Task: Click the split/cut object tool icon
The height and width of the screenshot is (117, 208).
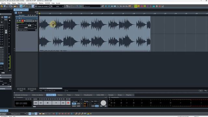Action: pyautogui.click(x=24, y=6)
